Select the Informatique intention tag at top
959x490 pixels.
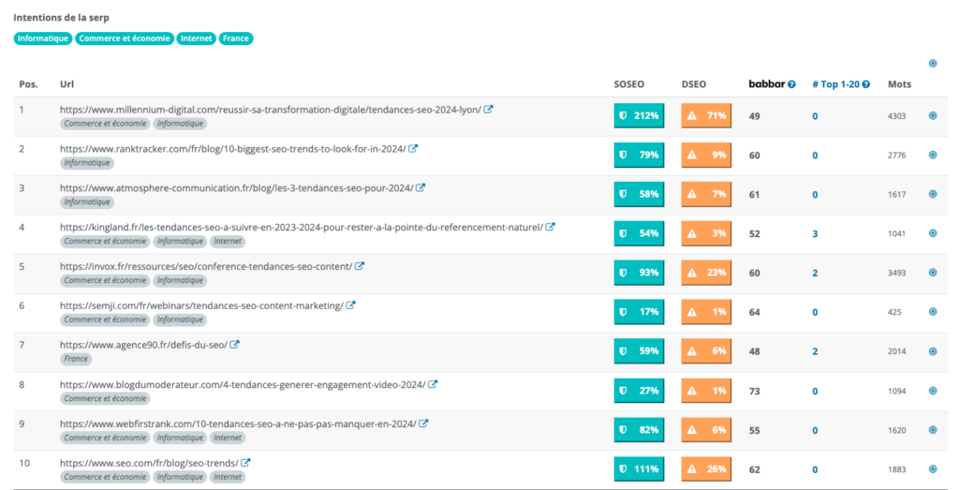[43, 38]
